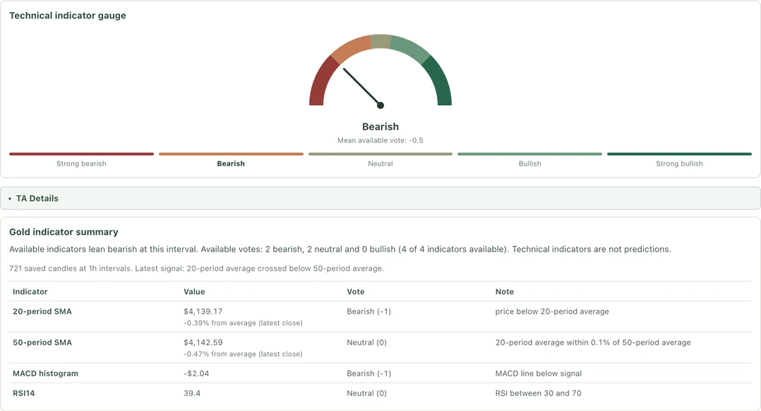Click the Indicator column header
The height and width of the screenshot is (411, 761).
[x=30, y=292]
